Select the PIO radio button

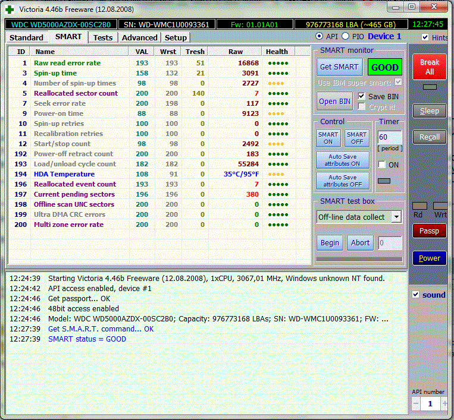tap(346, 36)
